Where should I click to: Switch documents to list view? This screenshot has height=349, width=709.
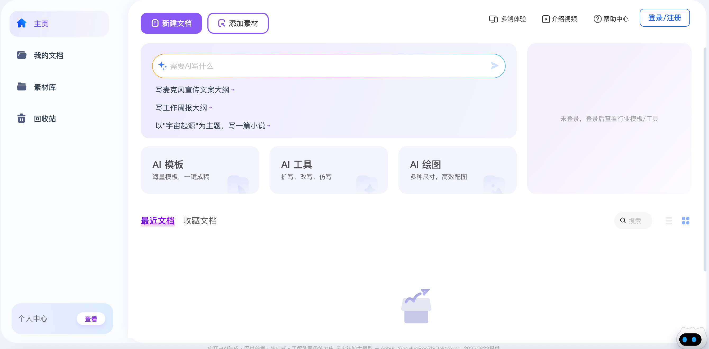(669, 220)
